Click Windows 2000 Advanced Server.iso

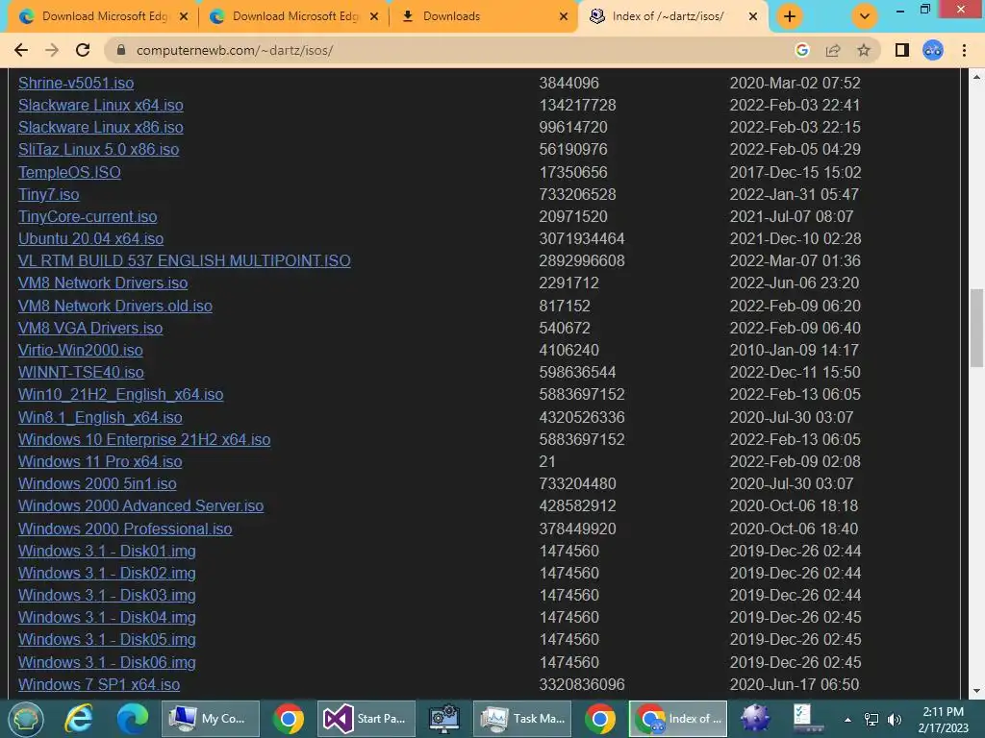[x=140, y=505]
